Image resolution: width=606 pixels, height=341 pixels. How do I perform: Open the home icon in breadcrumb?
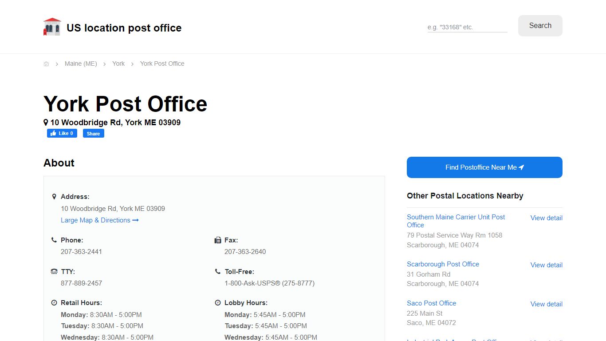(46, 64)
